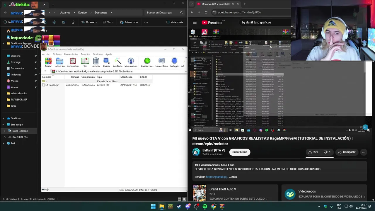Open the Herramientas menu in WinRAR

[x=71, y=54]
